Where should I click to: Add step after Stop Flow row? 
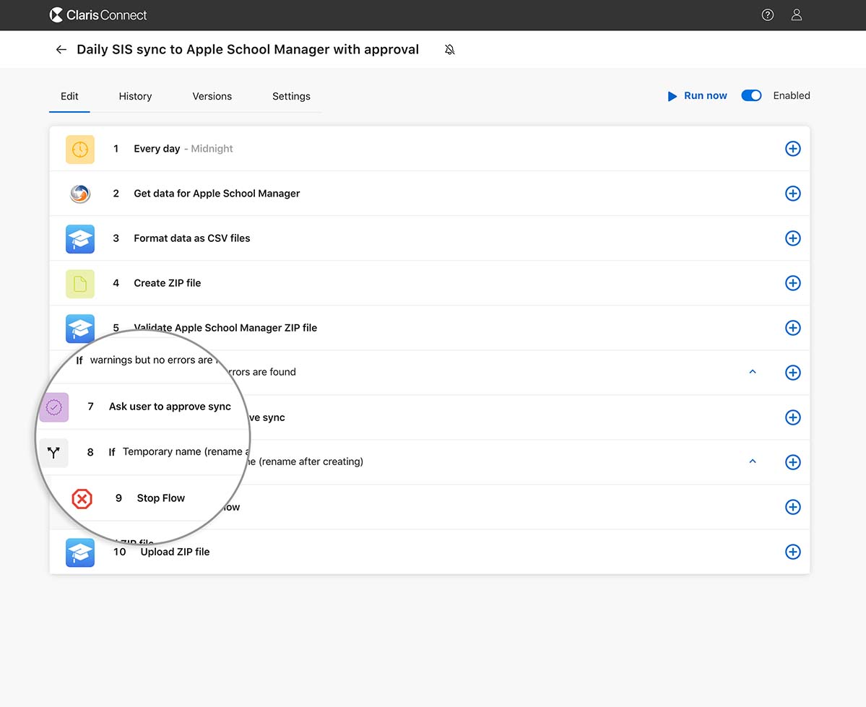pyautogui.click(x=792, y=506)
